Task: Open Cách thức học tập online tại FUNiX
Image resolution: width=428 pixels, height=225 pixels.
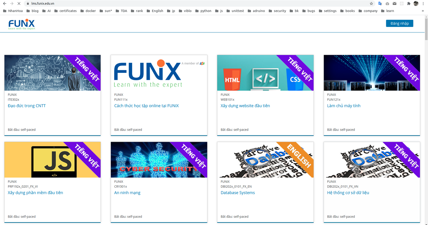Action: pos(146,106)
